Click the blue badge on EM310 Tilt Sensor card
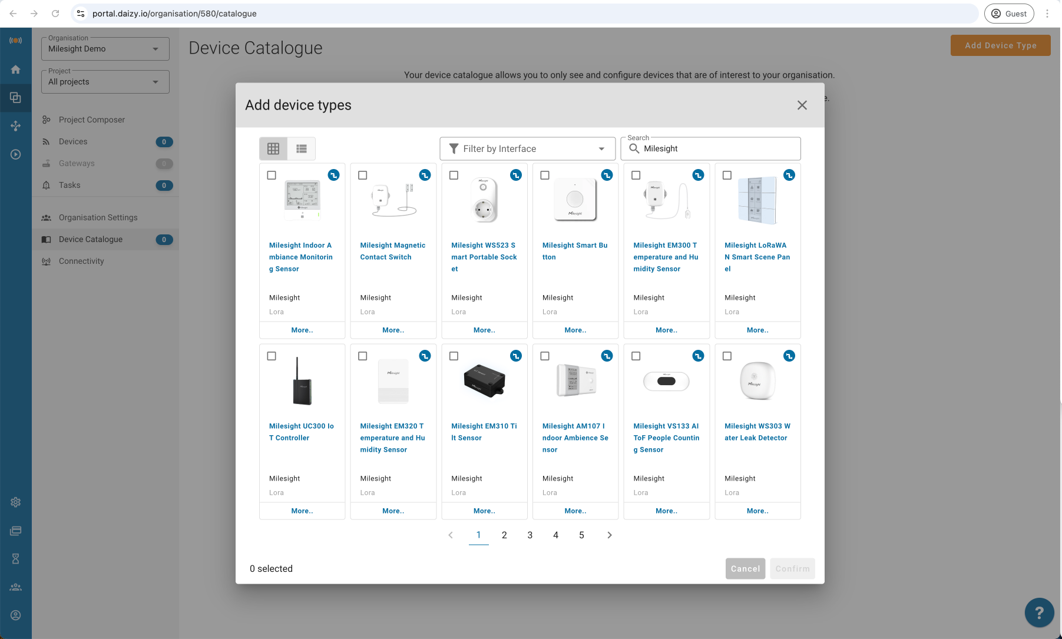The height and width of the screenshot is (639, 1062). pos(516,356)
